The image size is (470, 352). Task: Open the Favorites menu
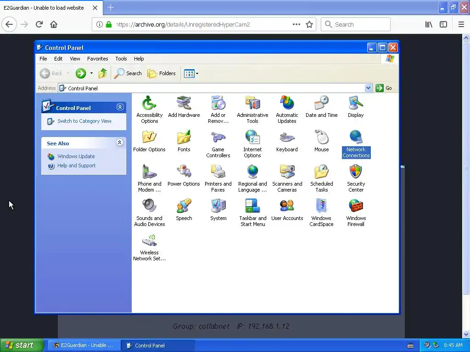coord(97,59)
